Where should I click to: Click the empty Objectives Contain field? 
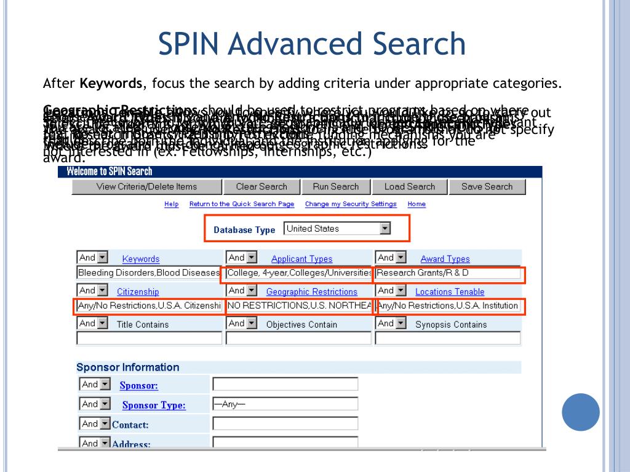tap(299, 339)
